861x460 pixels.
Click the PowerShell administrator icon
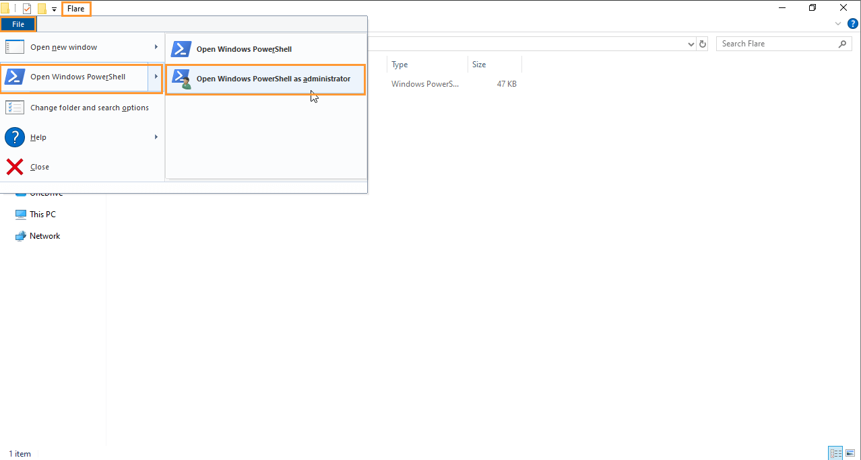coord(181,79)
